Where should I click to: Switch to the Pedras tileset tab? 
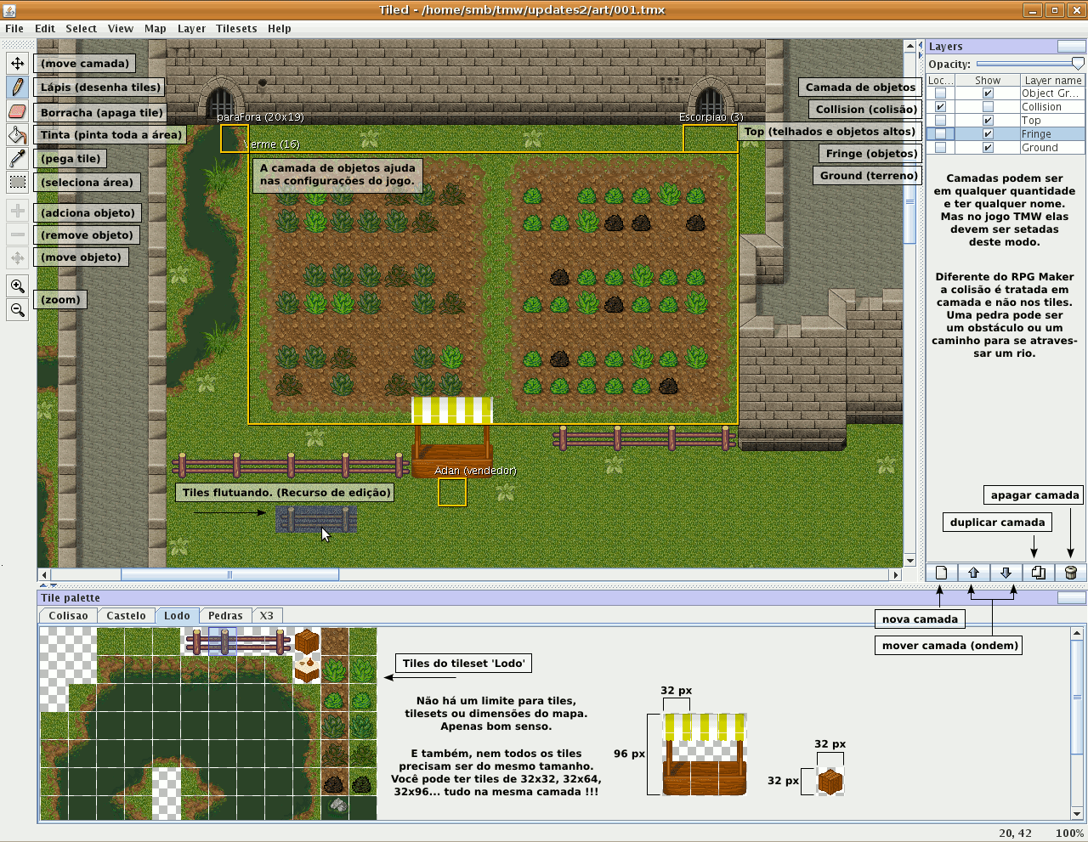pyautogui.click(x=224, y=615)
